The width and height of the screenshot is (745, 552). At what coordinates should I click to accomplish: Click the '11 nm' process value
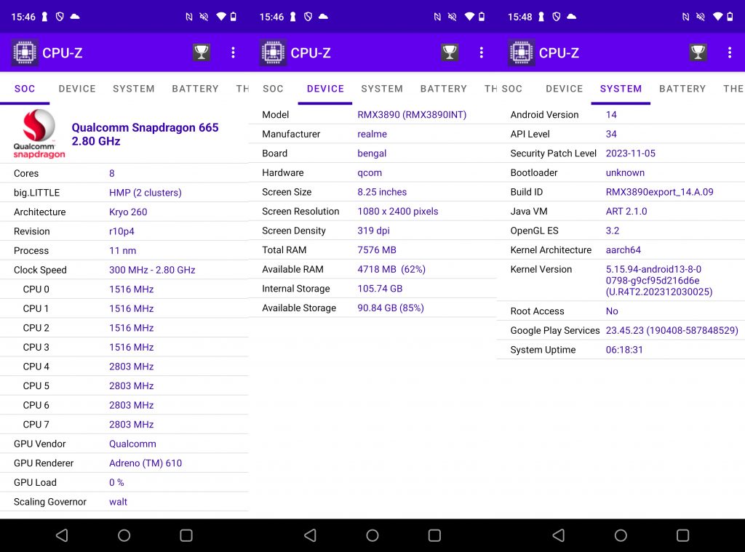(122, 250)
